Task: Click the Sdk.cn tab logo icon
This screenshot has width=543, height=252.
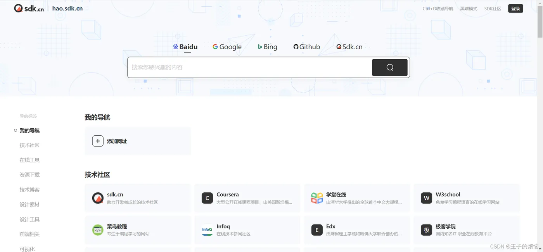Action: [x=339, y=47]
